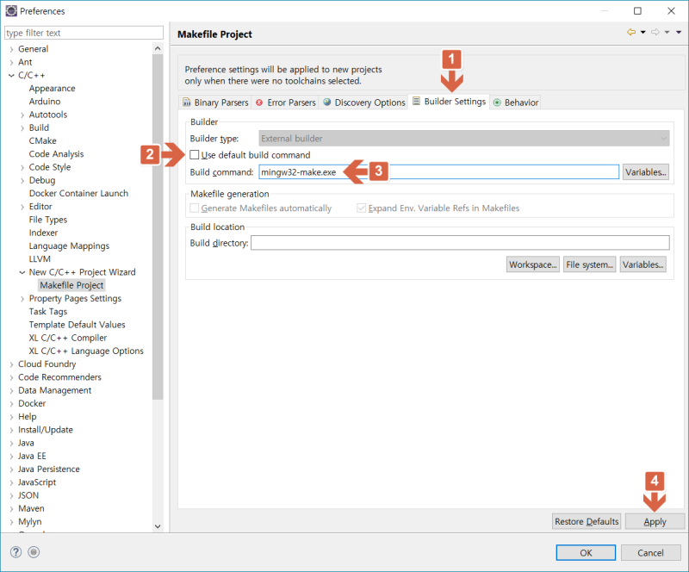
Task: Open the Builder type combo box
Action: click(x=464, y=138)
